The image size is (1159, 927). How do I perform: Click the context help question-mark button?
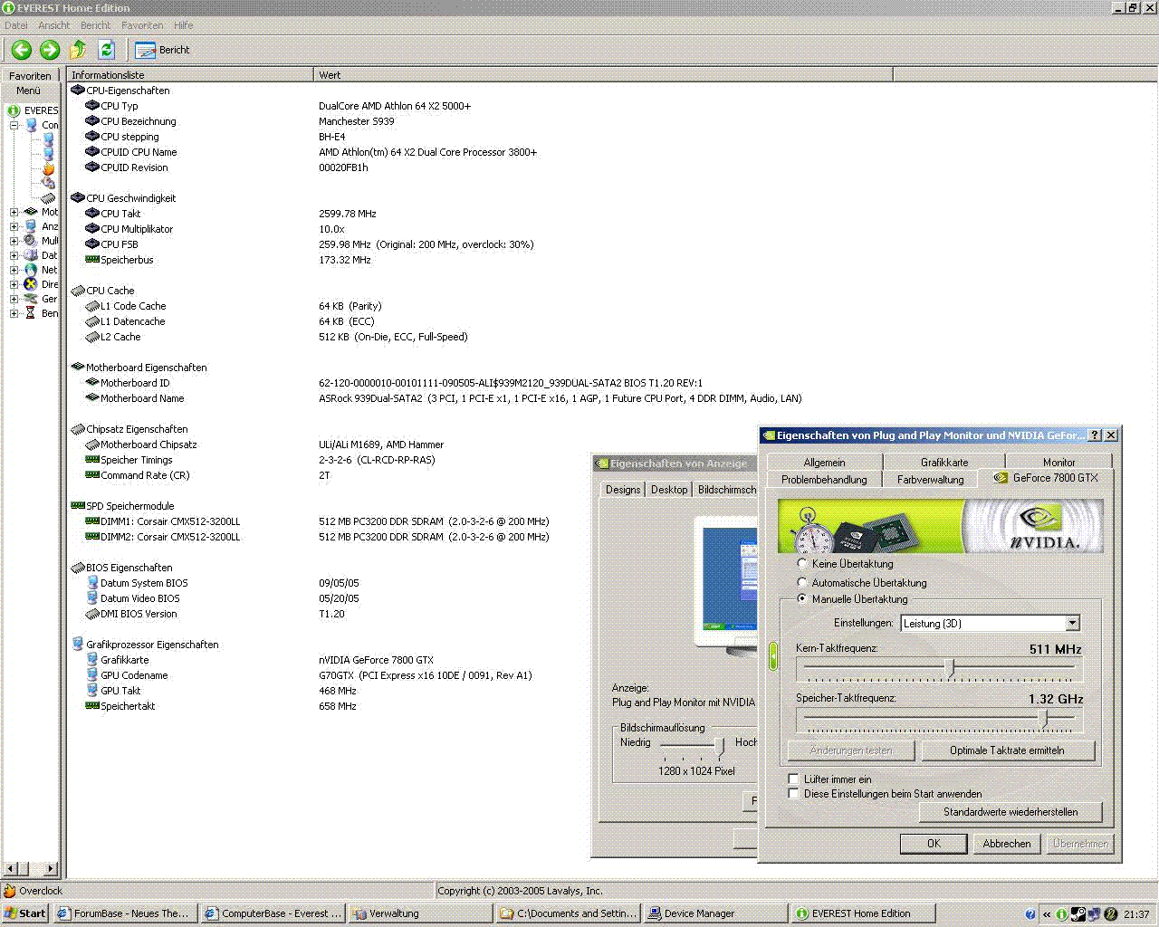click(x=1095, y=435)
